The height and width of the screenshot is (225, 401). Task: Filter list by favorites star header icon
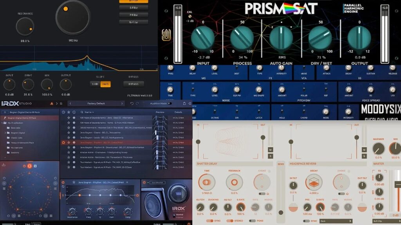pos(69,112)
